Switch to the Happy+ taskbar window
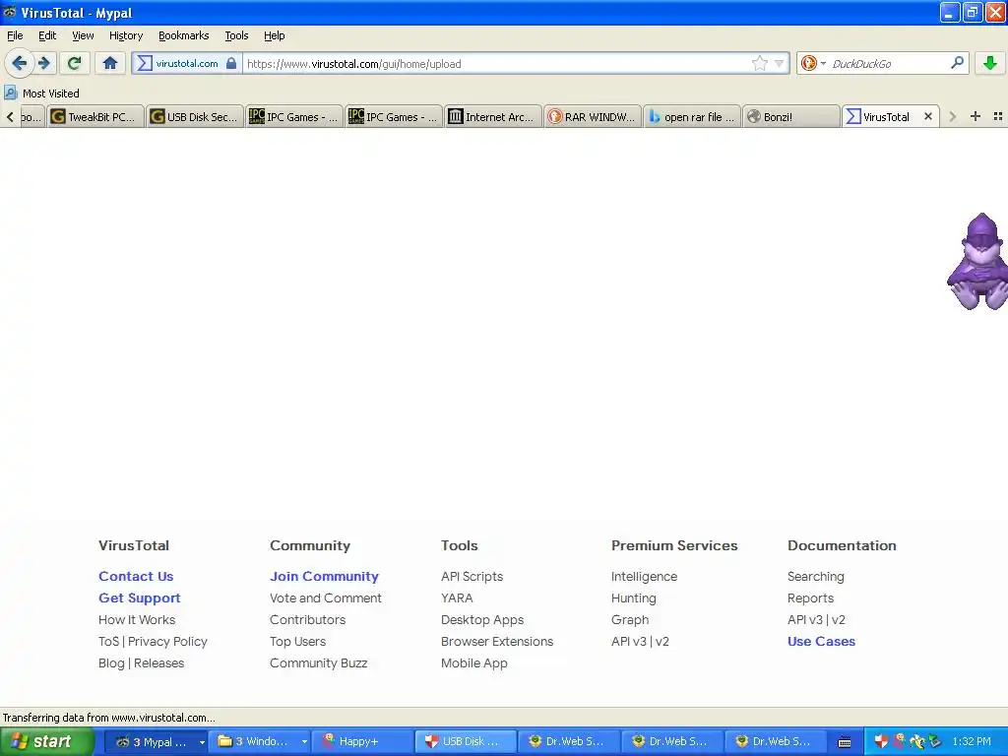The image size is (1008, 756). pyautogui.click(x=363, y=741)
